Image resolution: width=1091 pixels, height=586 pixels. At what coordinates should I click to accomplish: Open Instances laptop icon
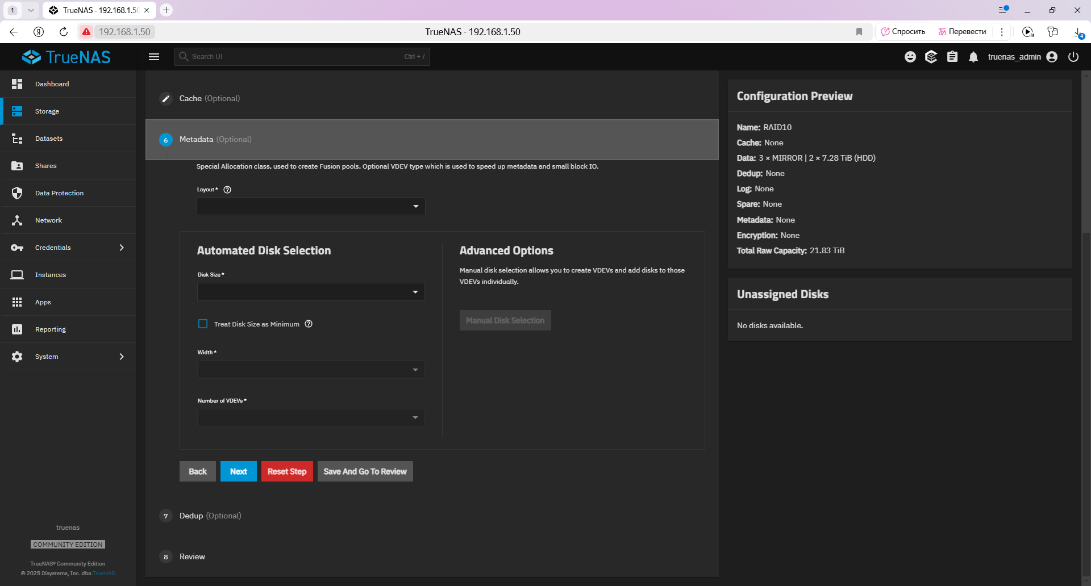[17, 275]
